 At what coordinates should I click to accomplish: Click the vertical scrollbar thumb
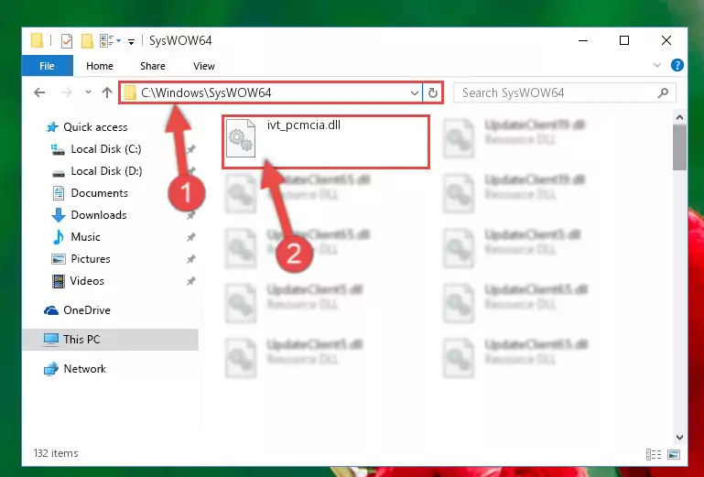click(x=680, y=147)
